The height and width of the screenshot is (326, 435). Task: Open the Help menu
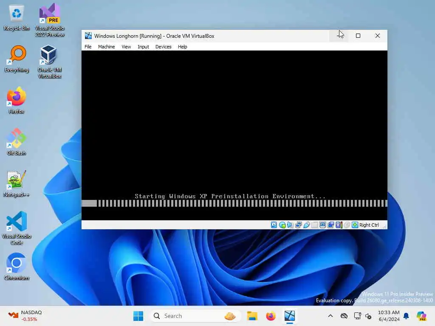click(x=182, y=47)
